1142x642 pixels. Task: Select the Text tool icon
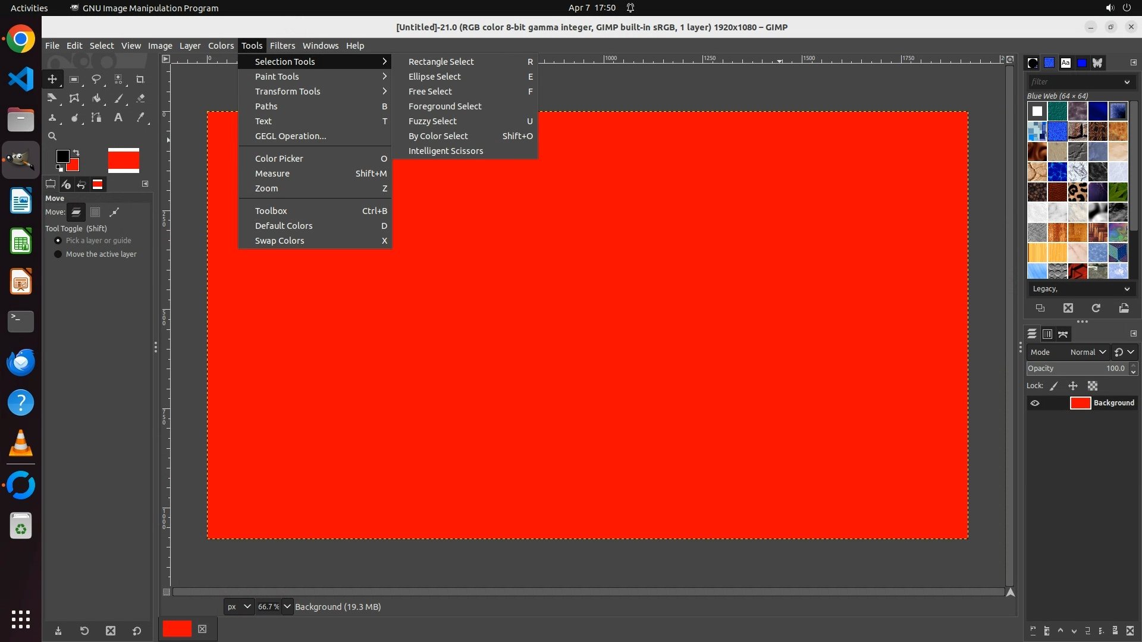[x=118, y=117]
